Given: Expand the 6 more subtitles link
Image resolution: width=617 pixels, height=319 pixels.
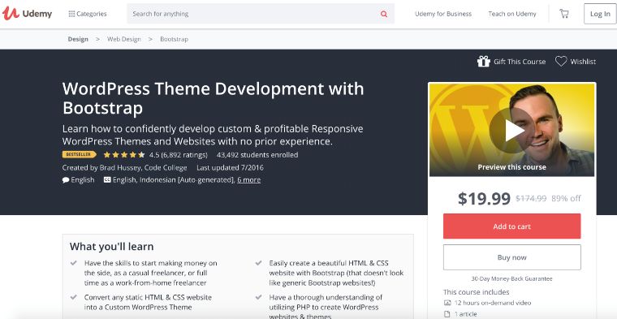Looking at the screenshot, I should 248,180.
